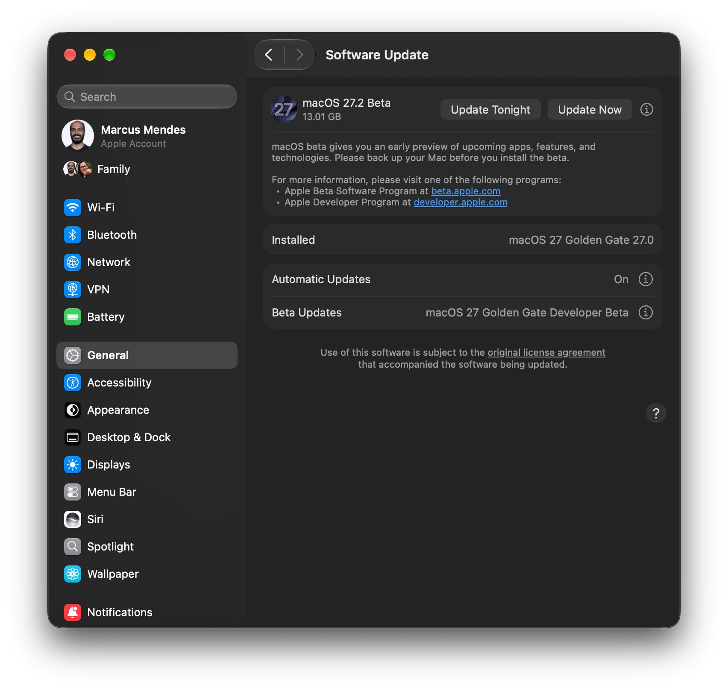Go forward with the right chevron
Image resolution: width=728 pixels, height=691 pixels.
tap(300, 55)
